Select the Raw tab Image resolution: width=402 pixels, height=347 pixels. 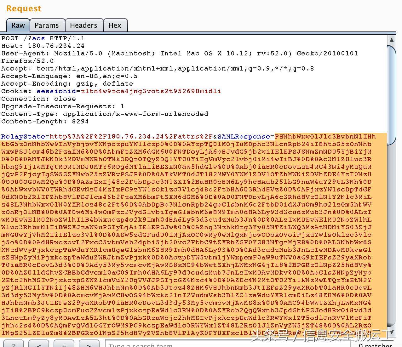point(18,25)
